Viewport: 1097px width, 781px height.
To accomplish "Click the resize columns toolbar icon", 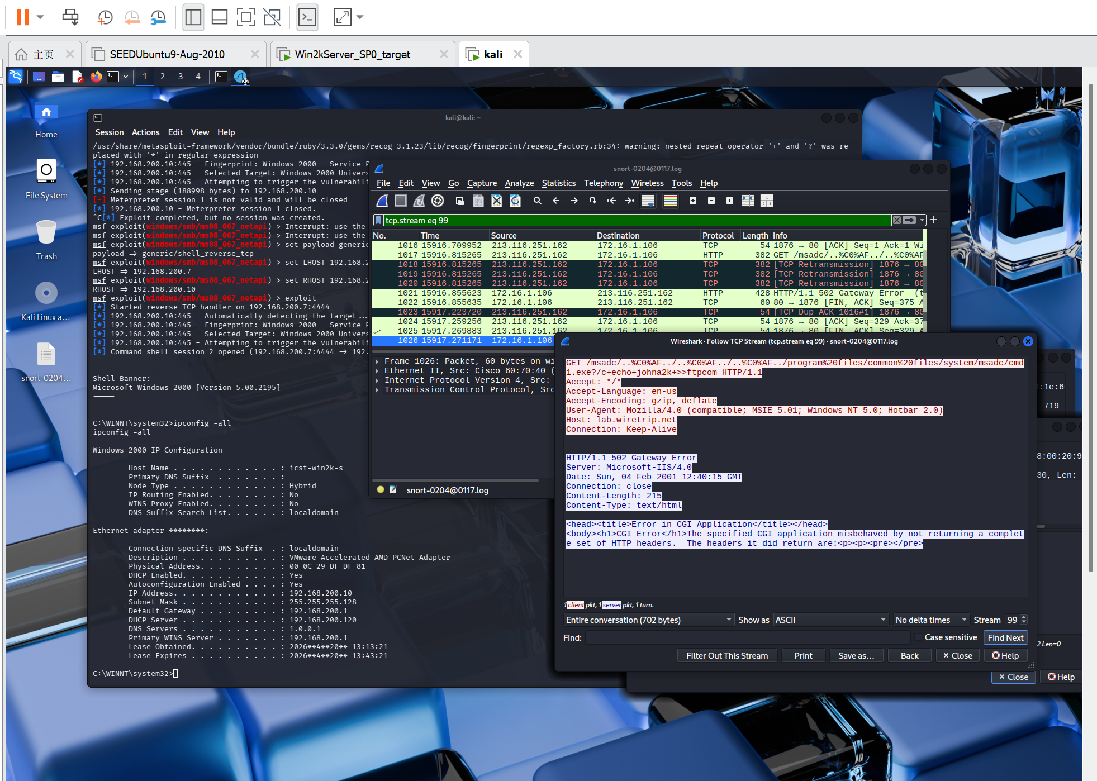I will coord(748,201).
